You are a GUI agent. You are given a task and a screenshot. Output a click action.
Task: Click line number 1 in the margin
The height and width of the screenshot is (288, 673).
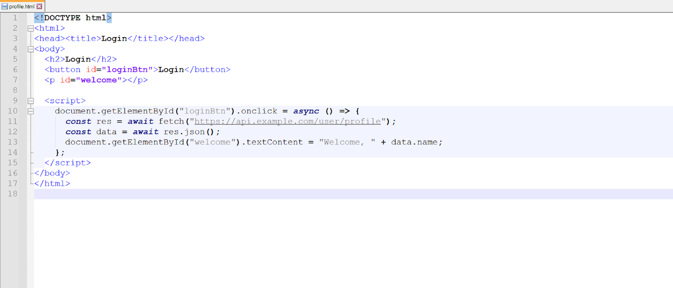15,18
